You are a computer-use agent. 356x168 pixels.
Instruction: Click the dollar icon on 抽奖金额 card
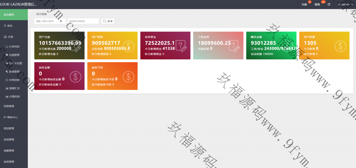[75, 76]
